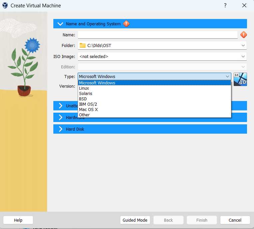Click the C:\Dlds\OST folder path
This screenshot has height=229, width=254.
point(99,46)
